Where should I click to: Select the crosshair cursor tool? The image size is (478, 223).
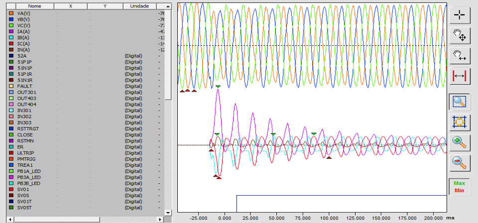[x=460, y=15]
